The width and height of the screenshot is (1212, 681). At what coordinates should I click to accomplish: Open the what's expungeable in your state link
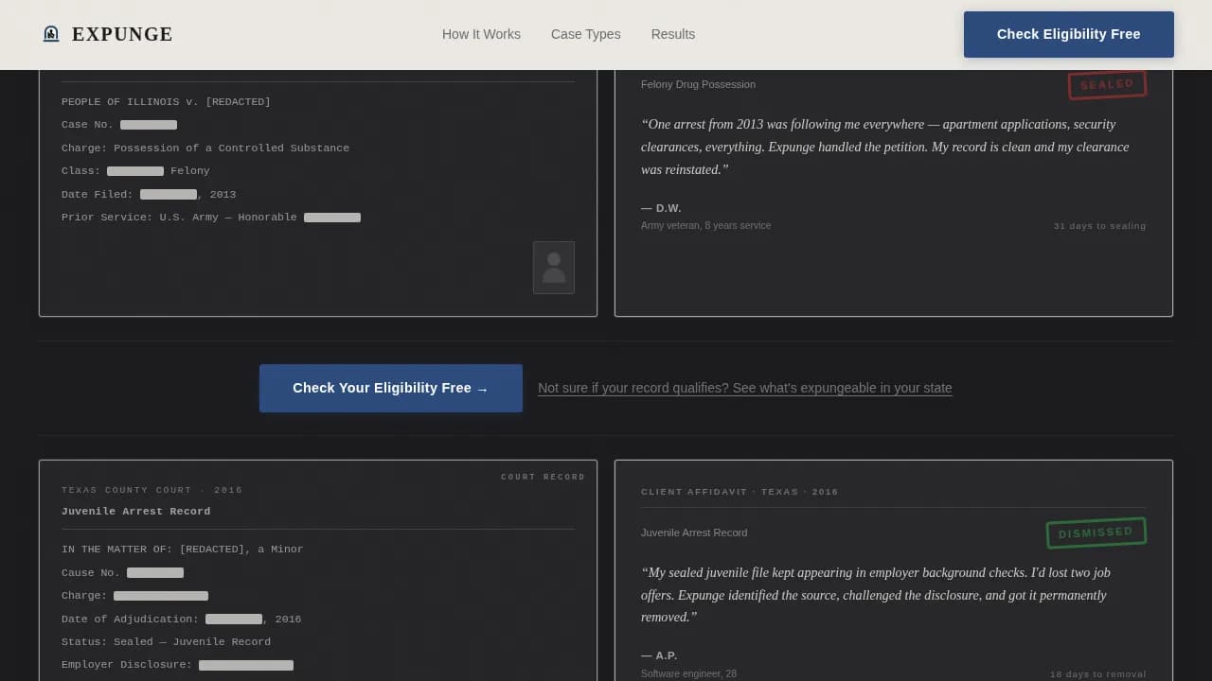click(x=745, y=388)
